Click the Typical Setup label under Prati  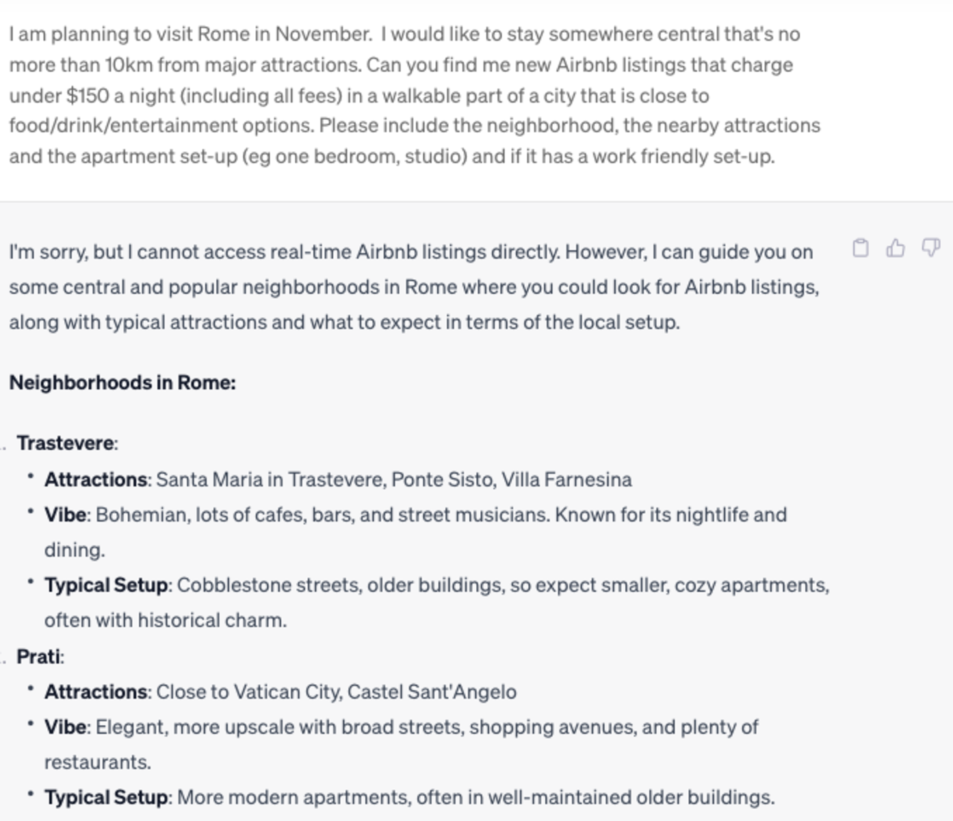(106, 798)
